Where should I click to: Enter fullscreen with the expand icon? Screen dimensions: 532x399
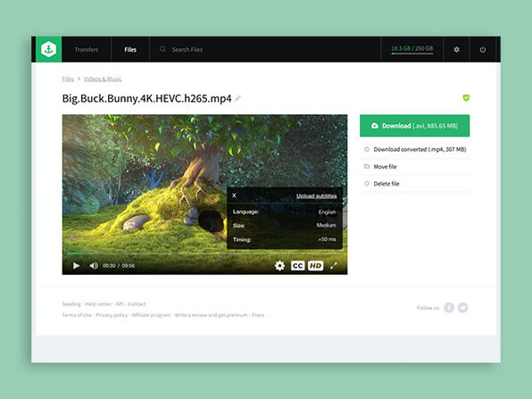click(334, 266)
